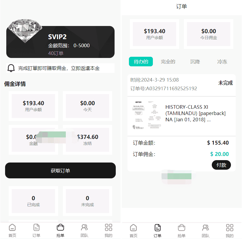242x239 pixels.
Task: Click the notification bell icon
Action: (11, 68)
